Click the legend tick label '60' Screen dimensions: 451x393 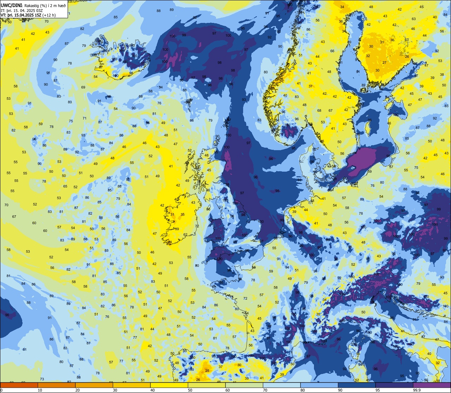pyautogui.click(x=228, y=390)
